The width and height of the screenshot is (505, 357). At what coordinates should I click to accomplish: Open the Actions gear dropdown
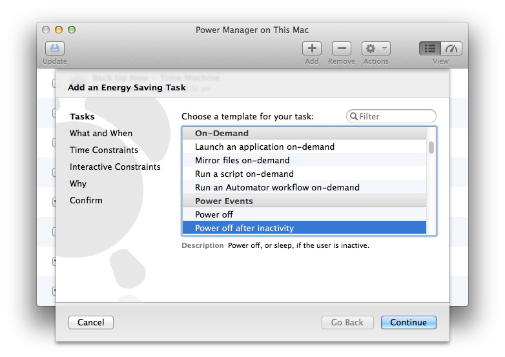376,48
